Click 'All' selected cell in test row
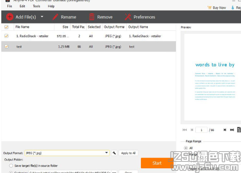The image size is (241, 173). click(91, 47)
